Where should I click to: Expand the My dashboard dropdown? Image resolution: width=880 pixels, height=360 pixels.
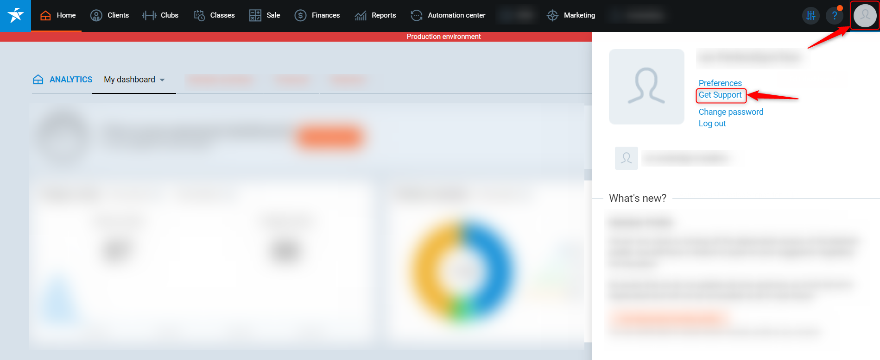coord(134,80)
